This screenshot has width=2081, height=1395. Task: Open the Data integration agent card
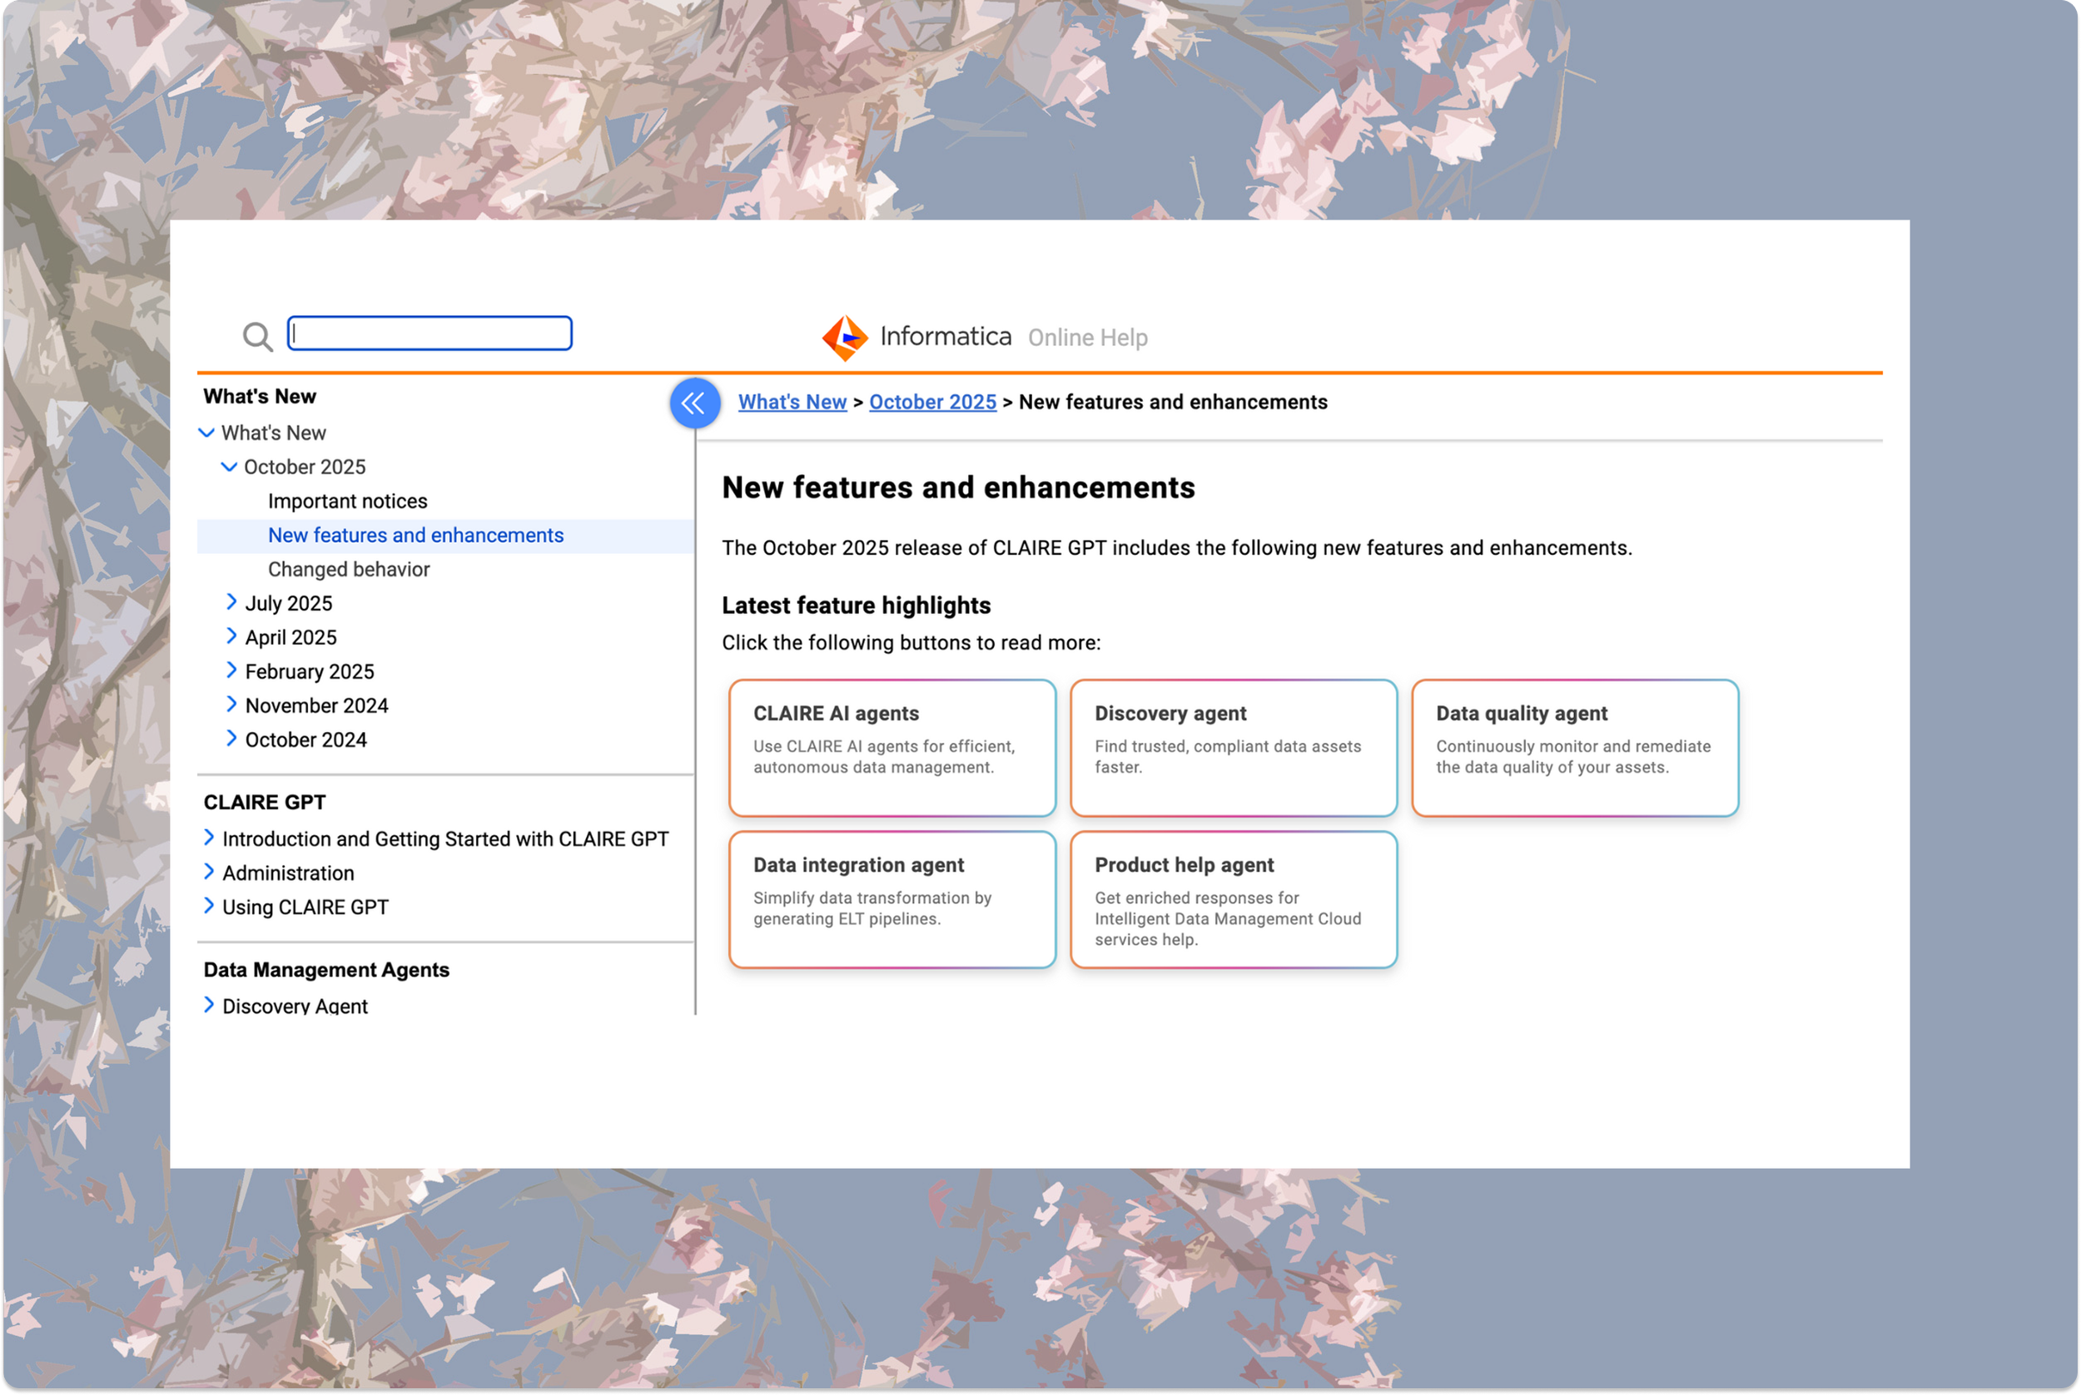(x=892, y=899)
